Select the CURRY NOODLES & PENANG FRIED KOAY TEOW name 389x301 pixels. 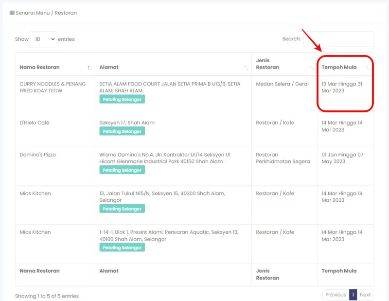point(53,87)
